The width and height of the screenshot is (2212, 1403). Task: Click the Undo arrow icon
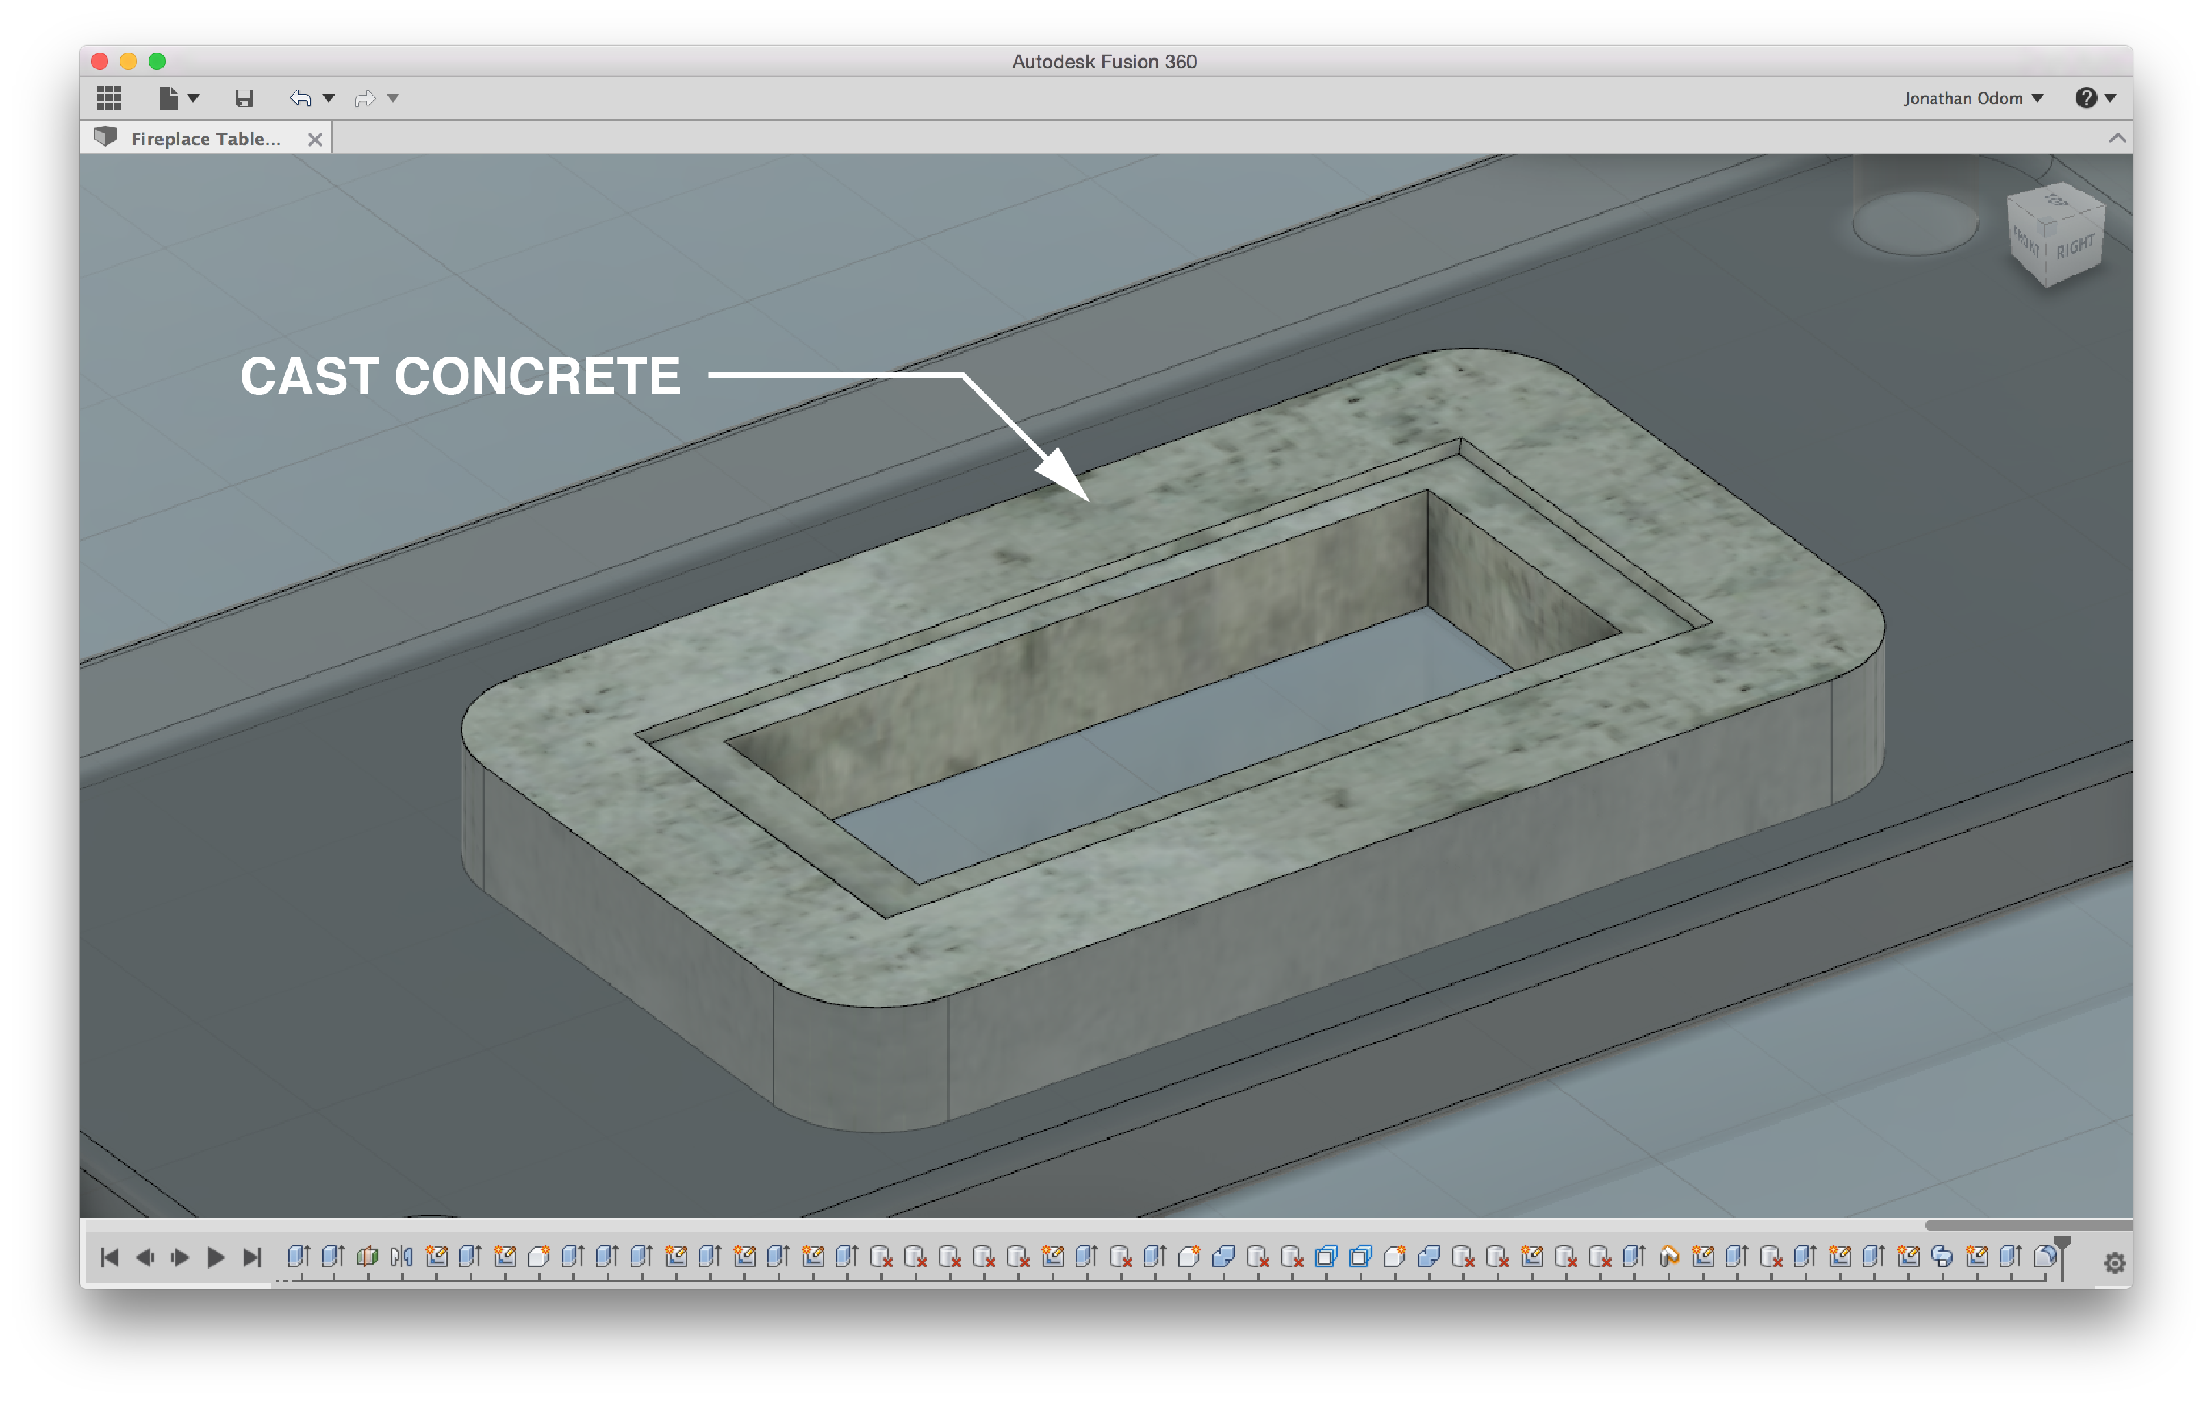click(301, 99)
